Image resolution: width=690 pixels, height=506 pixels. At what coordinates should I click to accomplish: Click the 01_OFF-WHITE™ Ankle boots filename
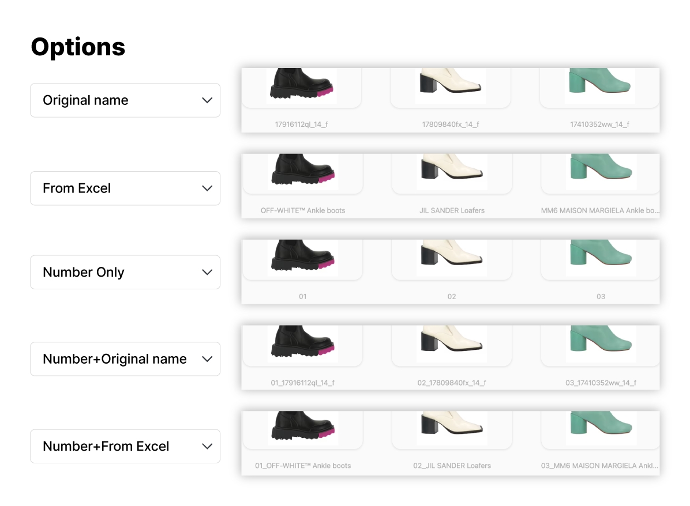pos(303,466)
